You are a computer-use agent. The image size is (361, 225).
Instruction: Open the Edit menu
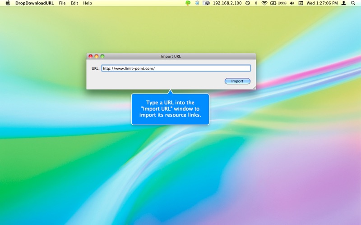tap(74, 3)
